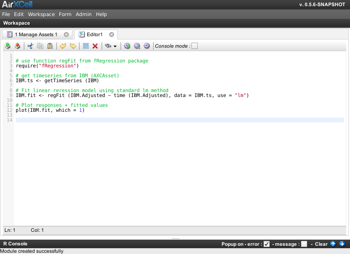The height and width of the screenshot is (254, 350).
Task: Click line number 9 in the gutter
Action: click(x=11, y=95)
